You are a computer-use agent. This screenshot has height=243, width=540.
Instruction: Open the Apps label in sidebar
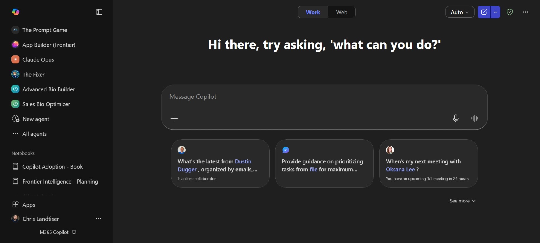click(29, 205)
